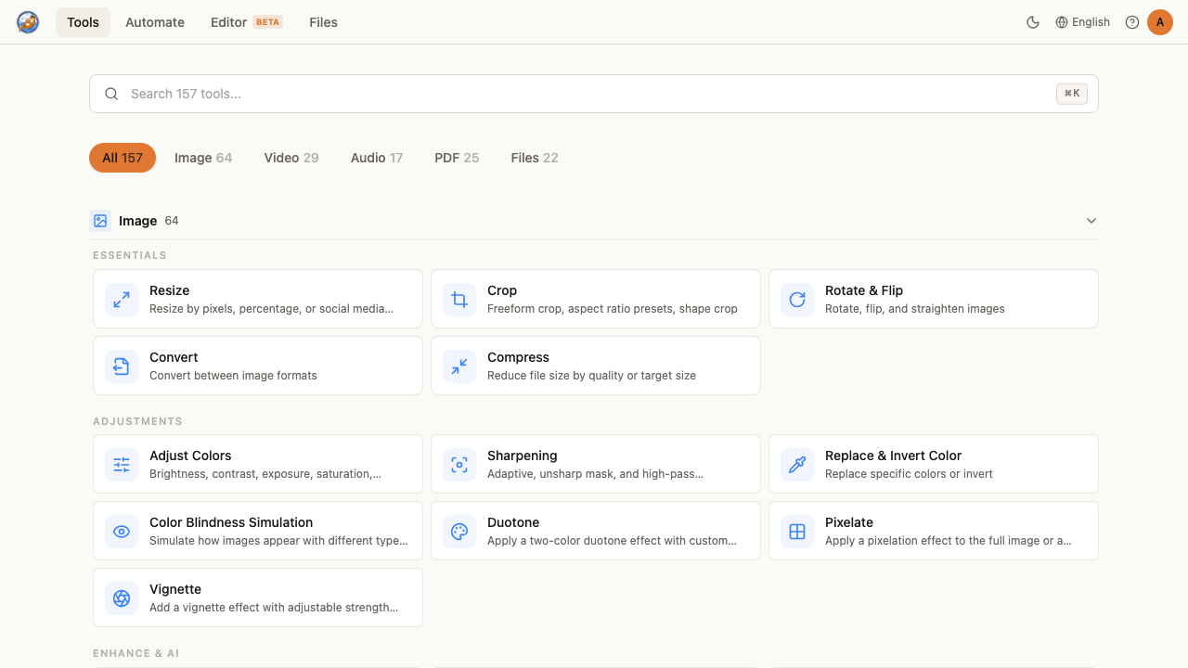This screenshot has width=1188, height=668.
Task: Open the Duotone tool title
Action: 513,522
